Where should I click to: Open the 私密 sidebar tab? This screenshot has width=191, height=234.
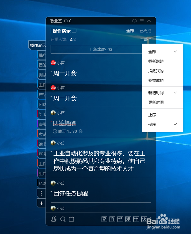(x=41, y=183)
